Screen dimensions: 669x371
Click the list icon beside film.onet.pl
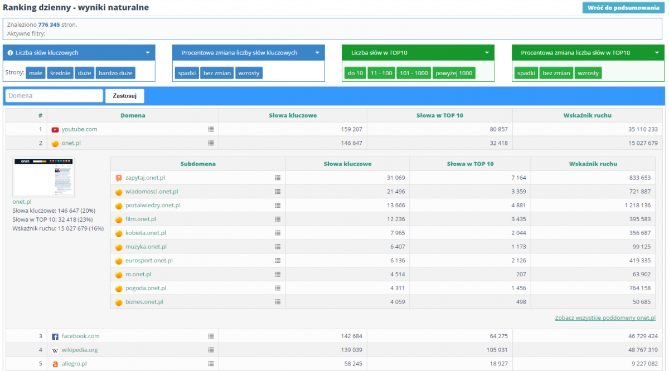(278, 219)
